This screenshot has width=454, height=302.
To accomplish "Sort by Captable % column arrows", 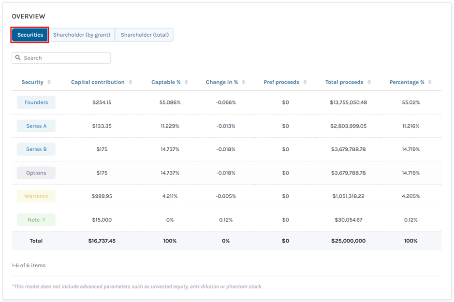I will pos(186,82).
